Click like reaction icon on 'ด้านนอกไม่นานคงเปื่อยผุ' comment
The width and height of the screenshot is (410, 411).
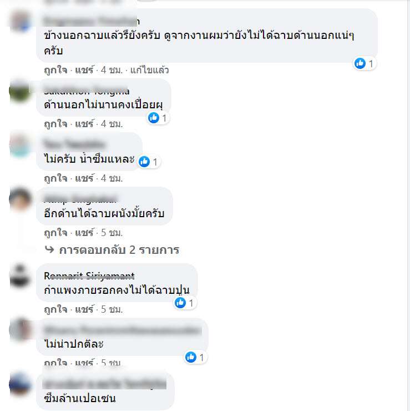pos(154,118)
